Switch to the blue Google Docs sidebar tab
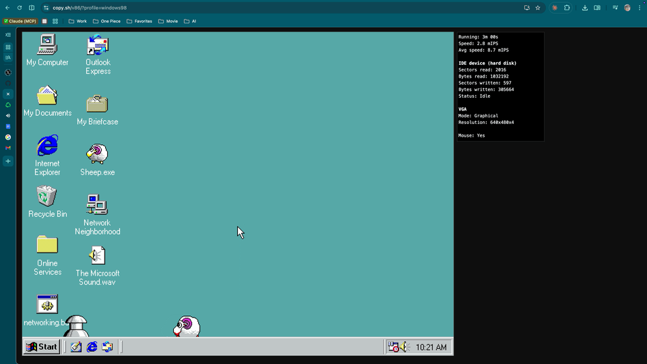This screenshot has width=647, height=364. 8,126
